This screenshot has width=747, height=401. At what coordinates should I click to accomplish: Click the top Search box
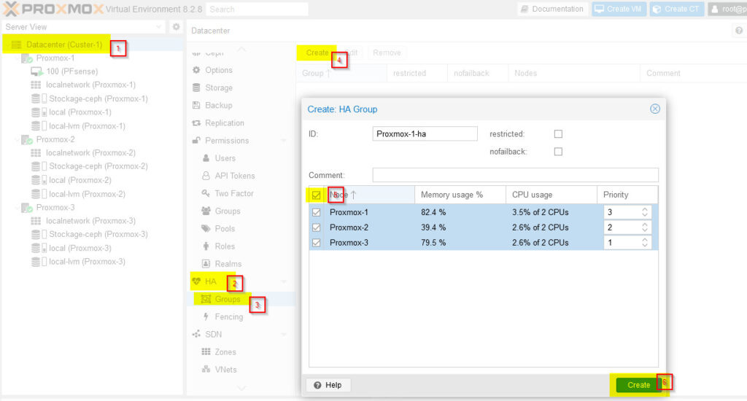point(257,9)
